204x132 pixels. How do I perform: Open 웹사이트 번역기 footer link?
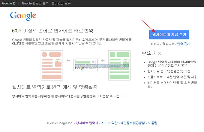87,123
